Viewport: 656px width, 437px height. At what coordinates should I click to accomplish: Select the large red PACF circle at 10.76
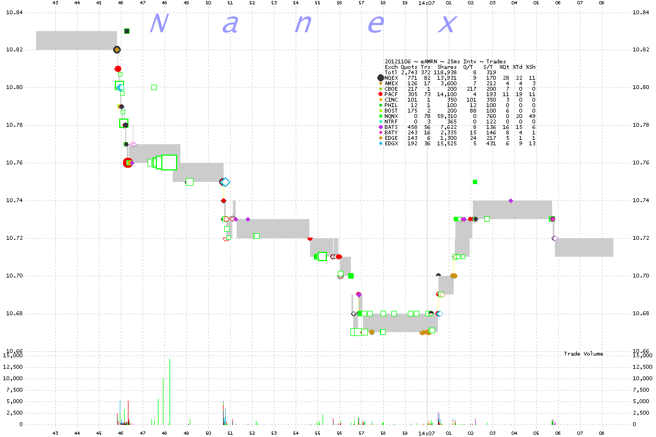pos(128,163)
